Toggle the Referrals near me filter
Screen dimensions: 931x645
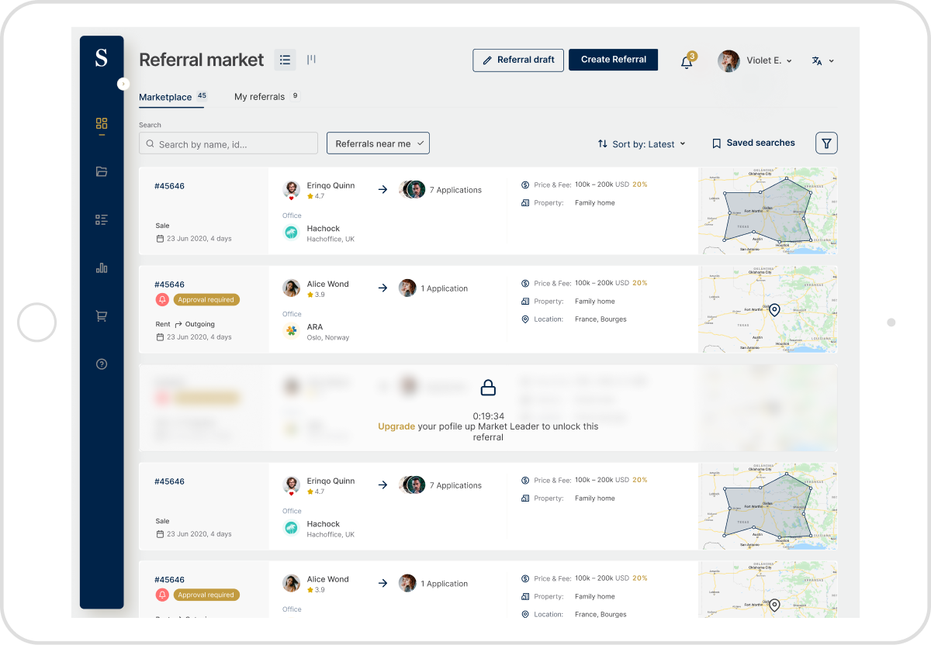378,143
